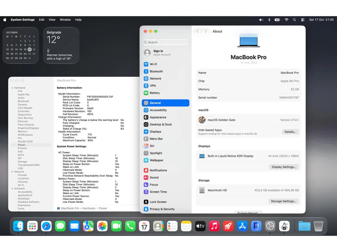Open the View menu
337x252 pixels.
point(52,20)
